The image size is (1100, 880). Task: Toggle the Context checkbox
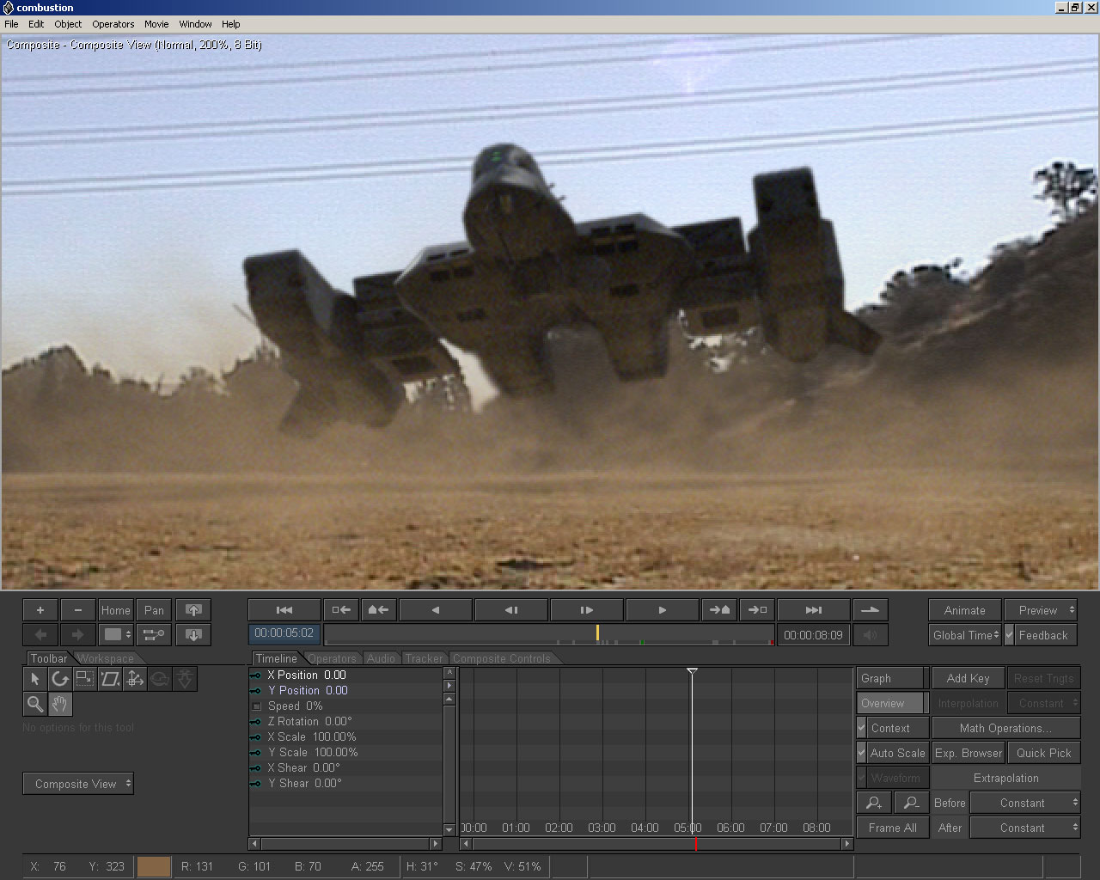[862, 728]
